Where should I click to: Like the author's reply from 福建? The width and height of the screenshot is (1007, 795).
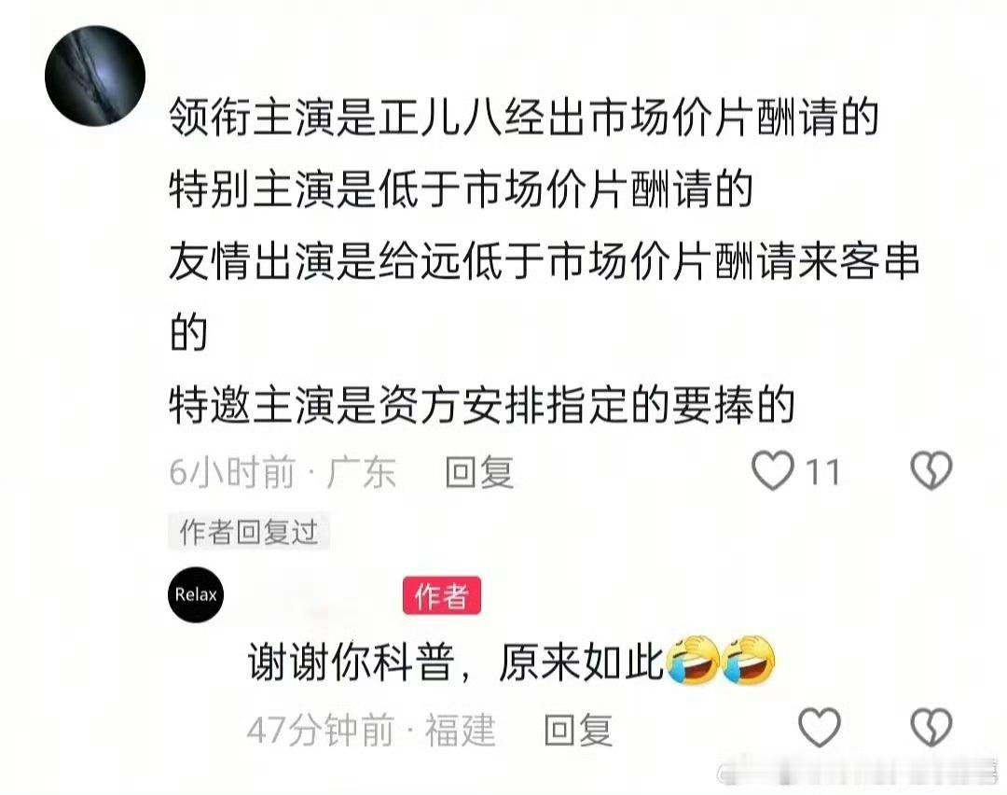[819, 728]
